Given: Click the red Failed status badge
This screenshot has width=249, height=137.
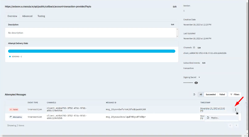Looking at the screenshot, I should pyautogui.click(x=14, y=109).
